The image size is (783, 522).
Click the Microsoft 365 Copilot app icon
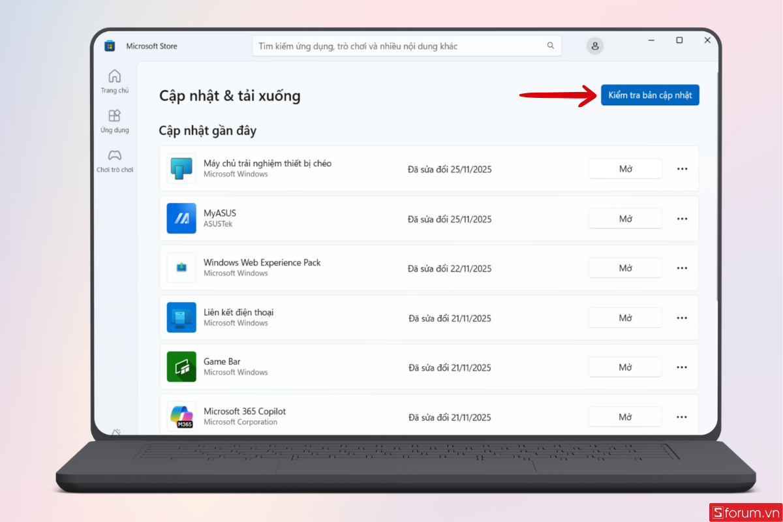181,416
